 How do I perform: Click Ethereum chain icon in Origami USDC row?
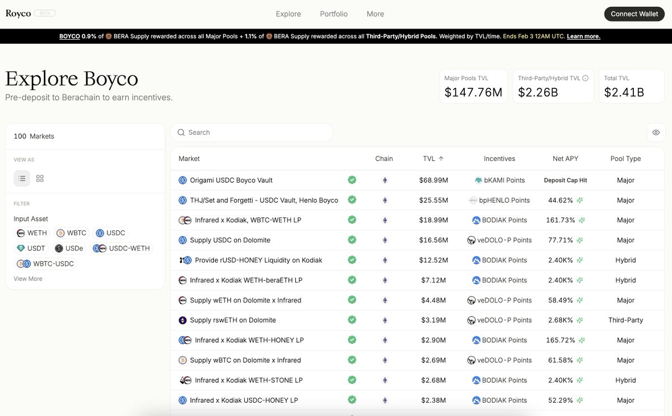[384, 180]
